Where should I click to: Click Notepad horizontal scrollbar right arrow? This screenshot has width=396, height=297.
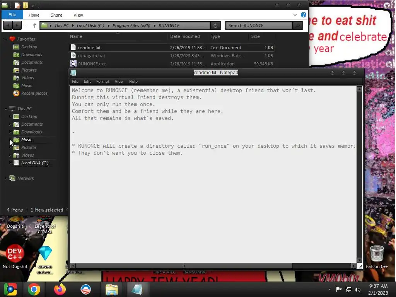353,266
